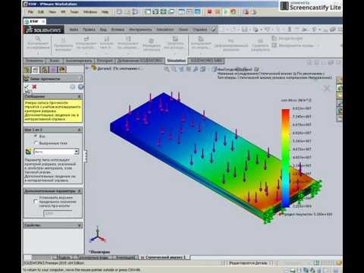The image size is (364, 273).
Task: Select the Анимация1 bottom tab
Action: pos(125,257)
